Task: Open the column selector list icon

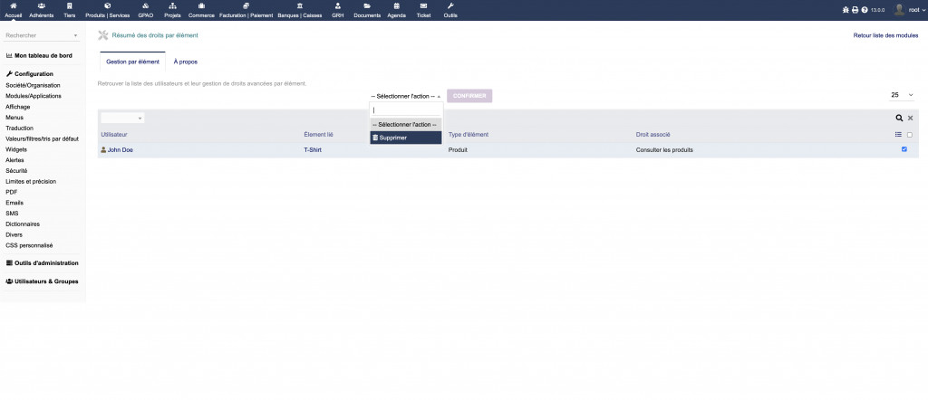Action: 898,135
